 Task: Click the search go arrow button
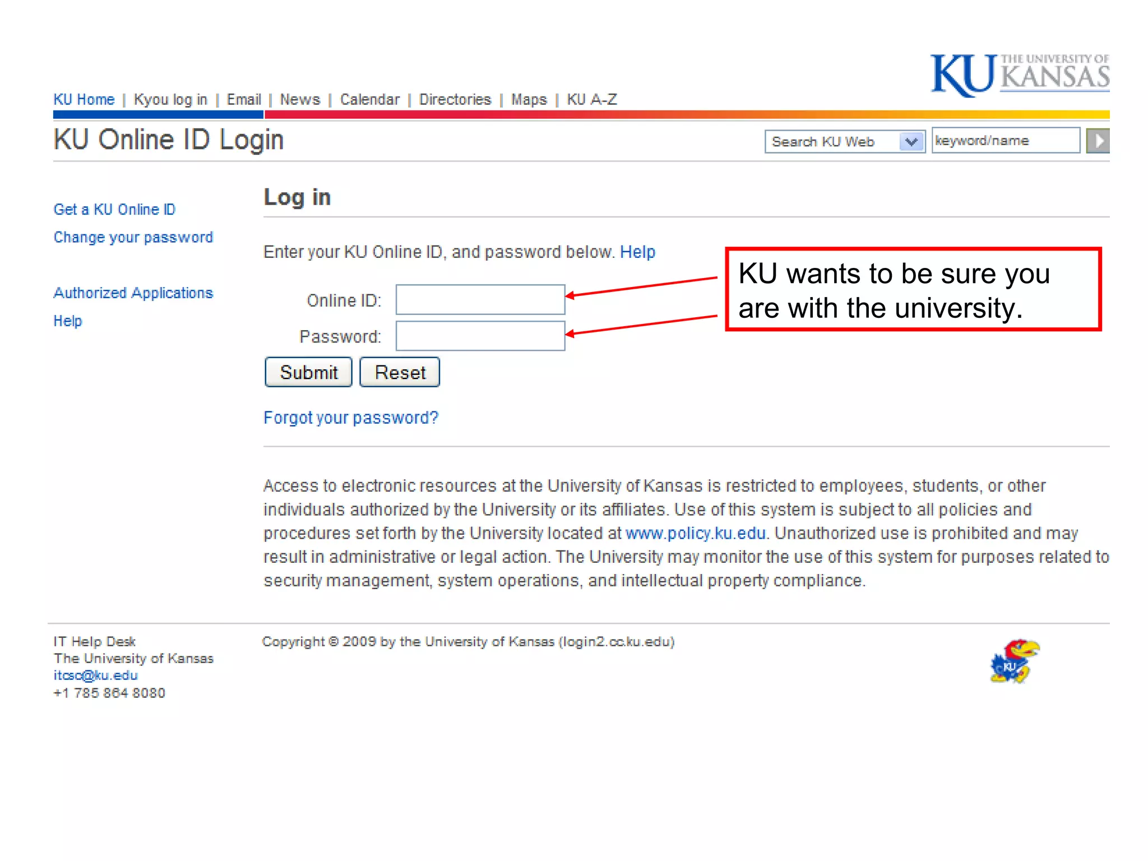click(x=1098, y=141)
